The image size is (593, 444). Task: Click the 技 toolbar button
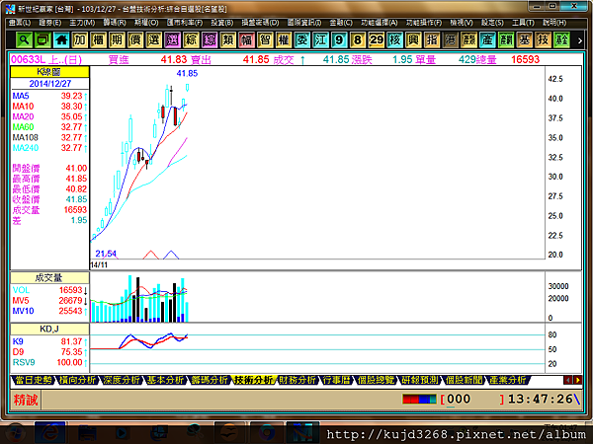click(x=543, y=39)
